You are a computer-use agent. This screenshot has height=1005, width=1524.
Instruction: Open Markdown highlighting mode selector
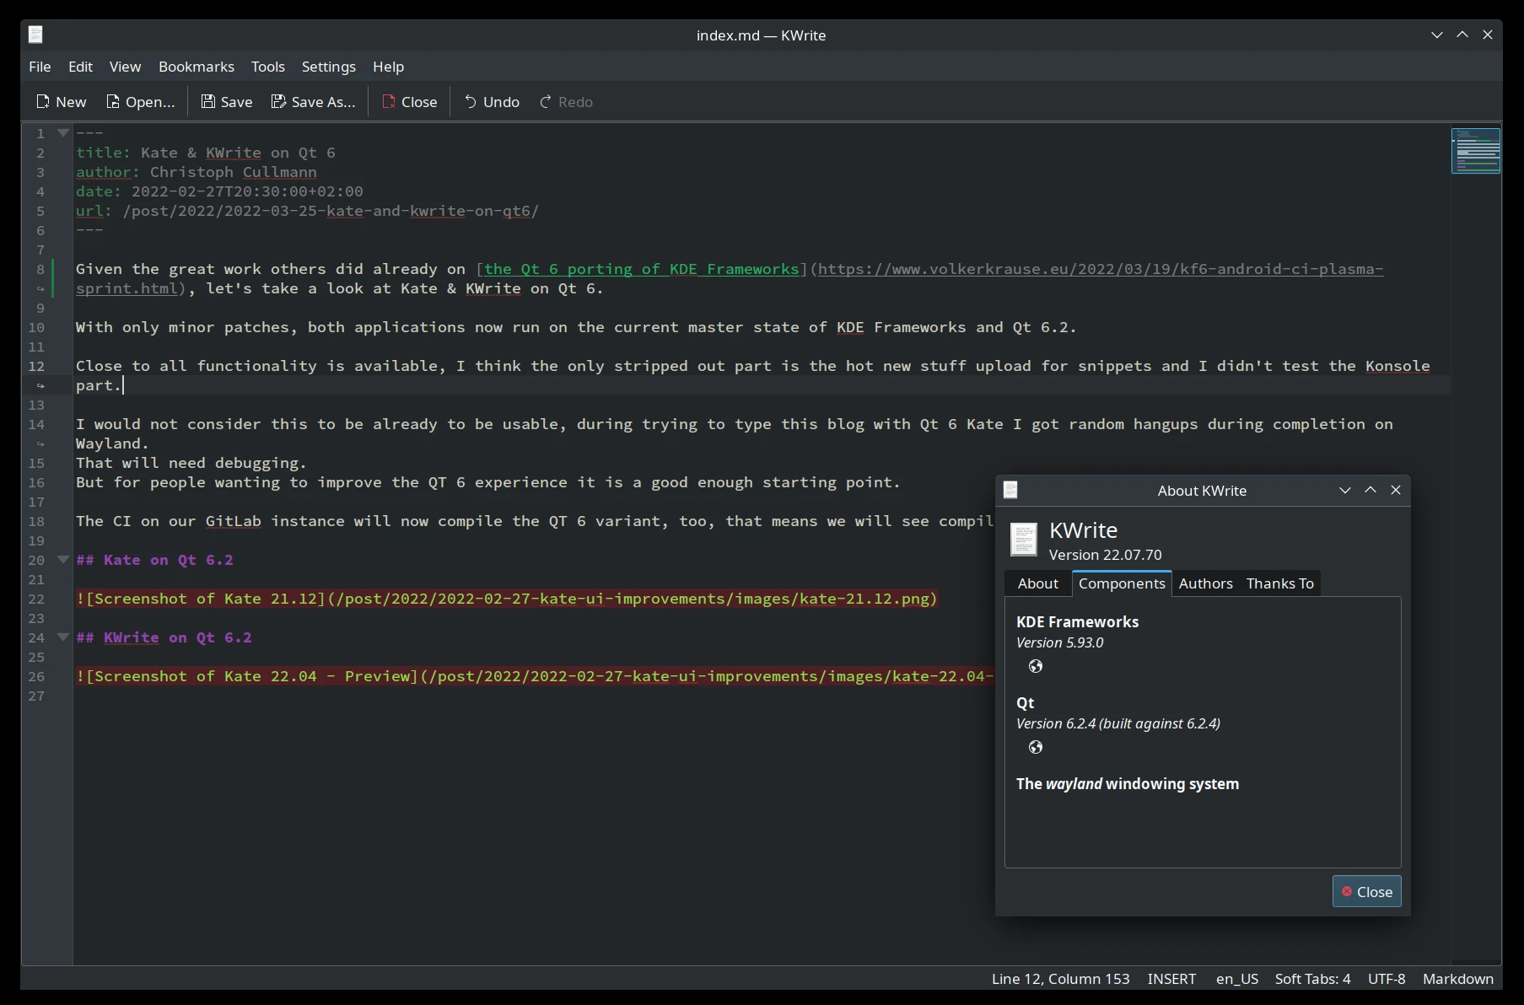(1458, 979)
